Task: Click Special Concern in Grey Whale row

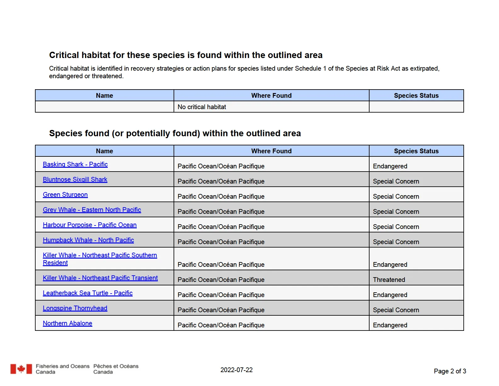Action: click(416, 210)
